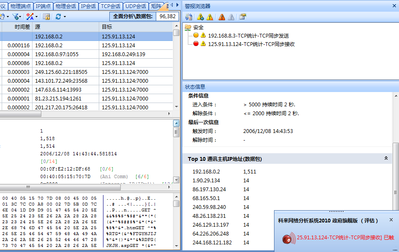Click the Chinese/English encoding conversion icon
The width and height of the screenshot is (399, 252).
30,16
